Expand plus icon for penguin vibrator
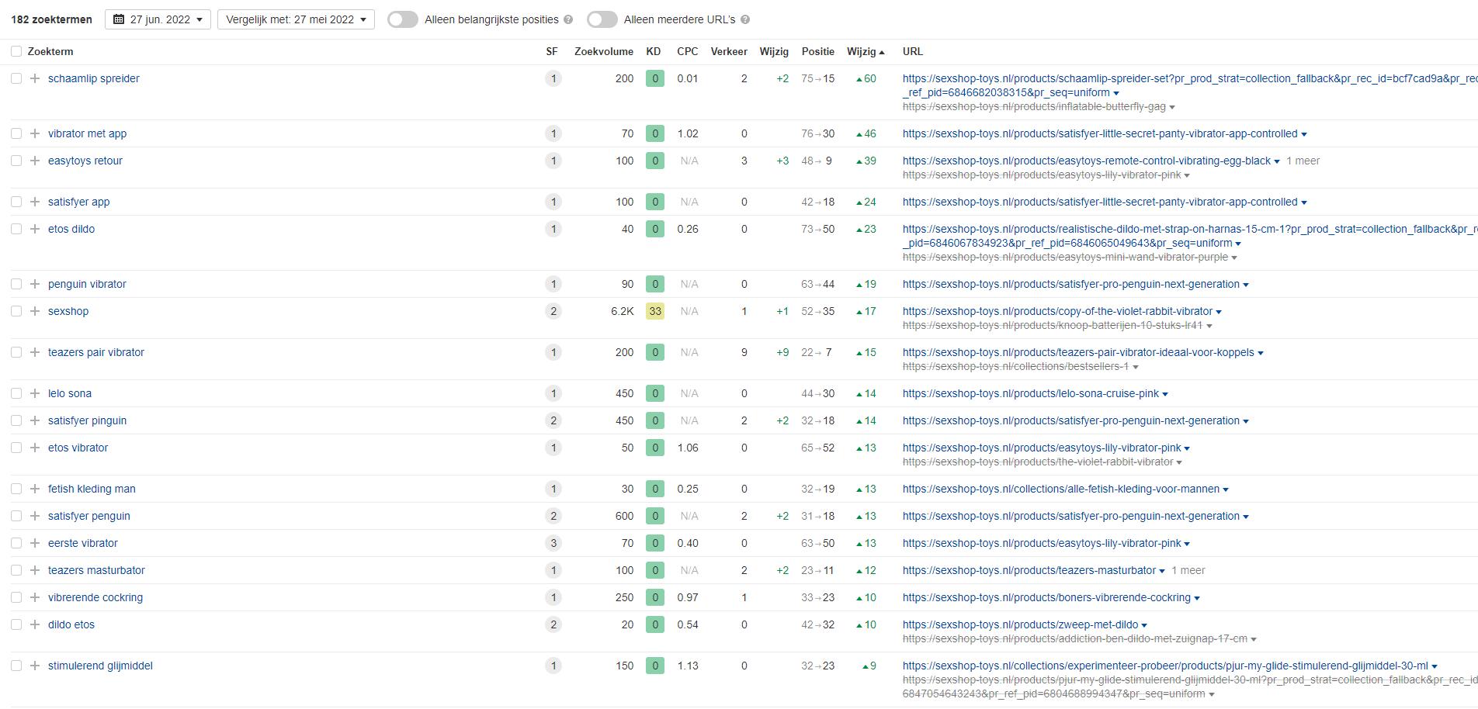Screen dimensions: 1478x709 (x=35, y=284)
